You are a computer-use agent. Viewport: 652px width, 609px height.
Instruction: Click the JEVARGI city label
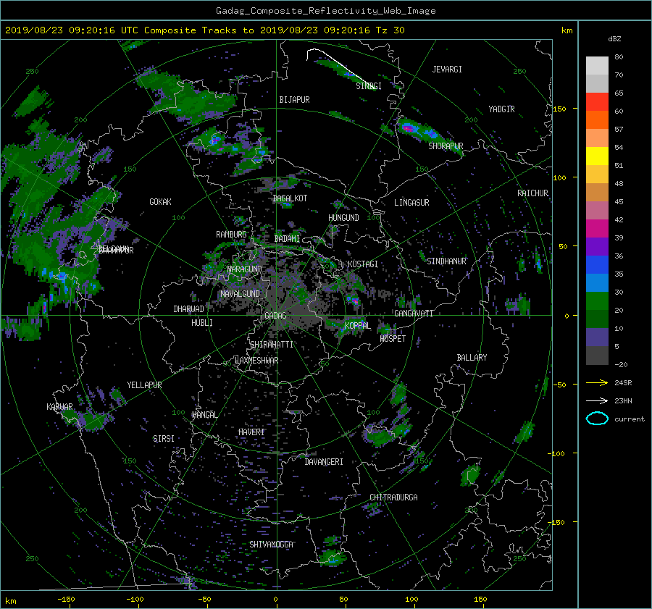pos(447,70)
